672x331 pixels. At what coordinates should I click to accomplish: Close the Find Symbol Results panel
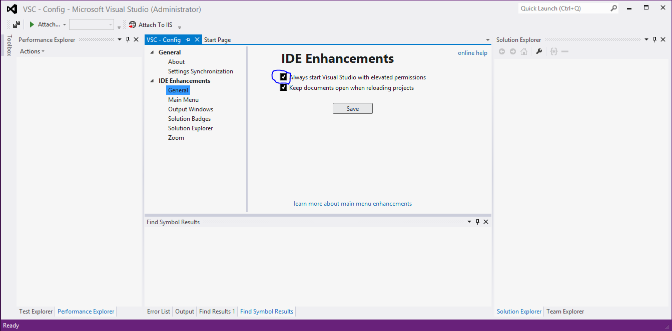tap(486, 222)
